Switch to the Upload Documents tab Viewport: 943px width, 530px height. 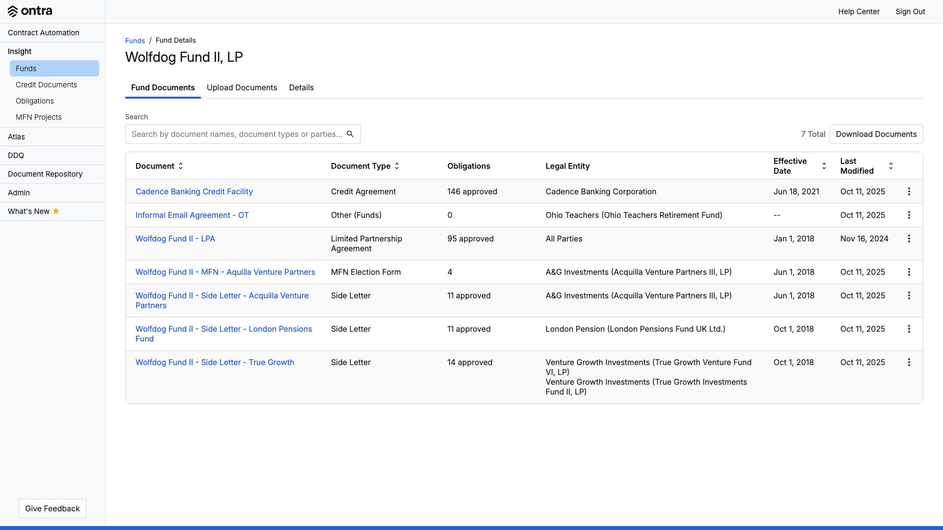pos(242,87)
